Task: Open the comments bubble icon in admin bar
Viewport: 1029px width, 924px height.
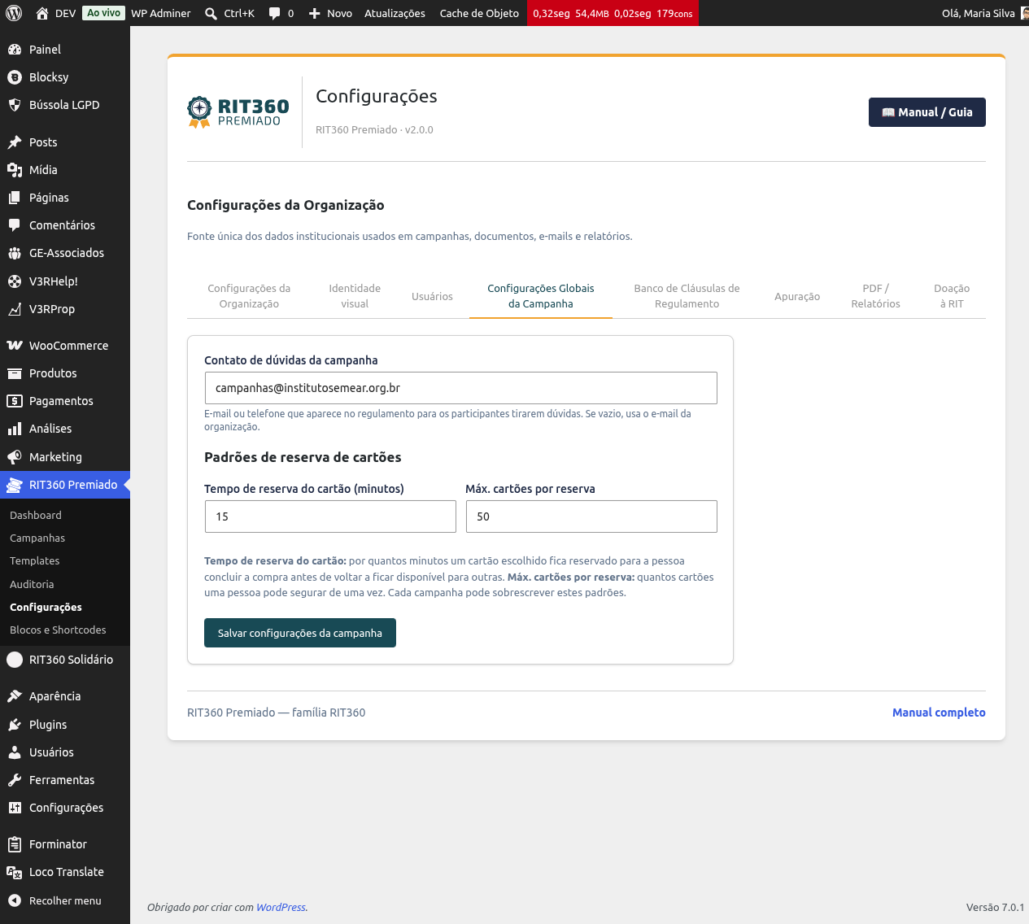Action: 275,13
